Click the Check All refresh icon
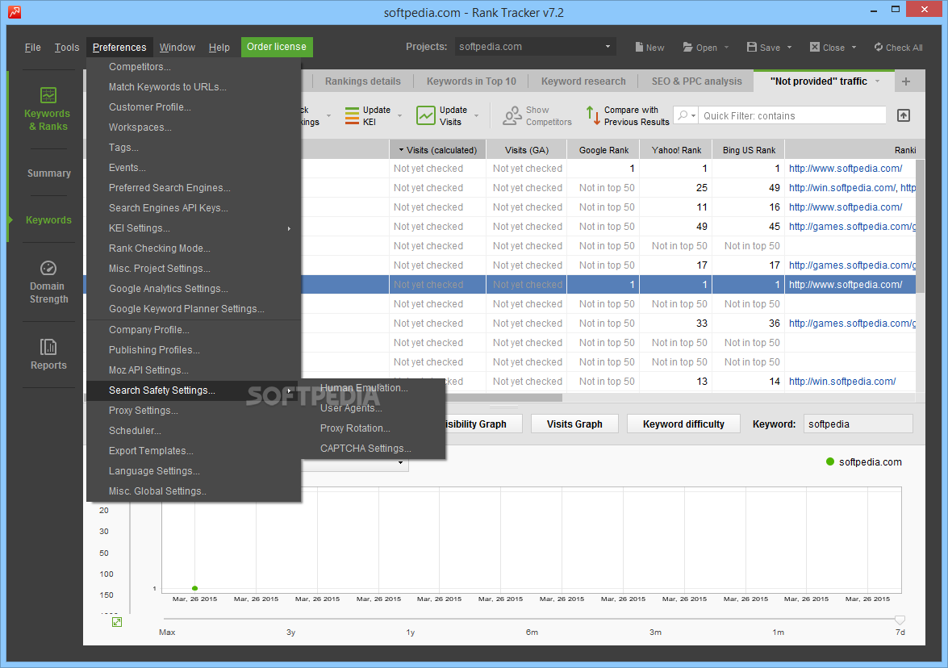The image size is (948, 668). [879, 47]
